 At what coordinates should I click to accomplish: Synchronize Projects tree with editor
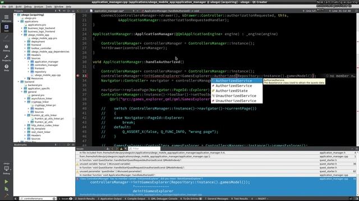pyautogui.click(x=64, y=11)
